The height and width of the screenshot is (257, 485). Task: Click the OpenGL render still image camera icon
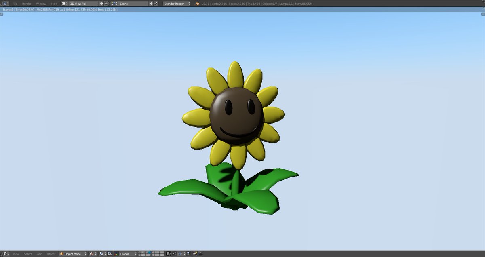click(x=195, y=254)
